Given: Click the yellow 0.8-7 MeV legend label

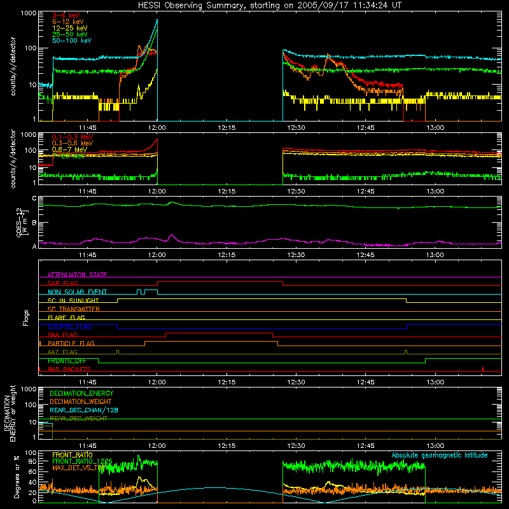Looking at the screenshot, I should tap(69, 150).
